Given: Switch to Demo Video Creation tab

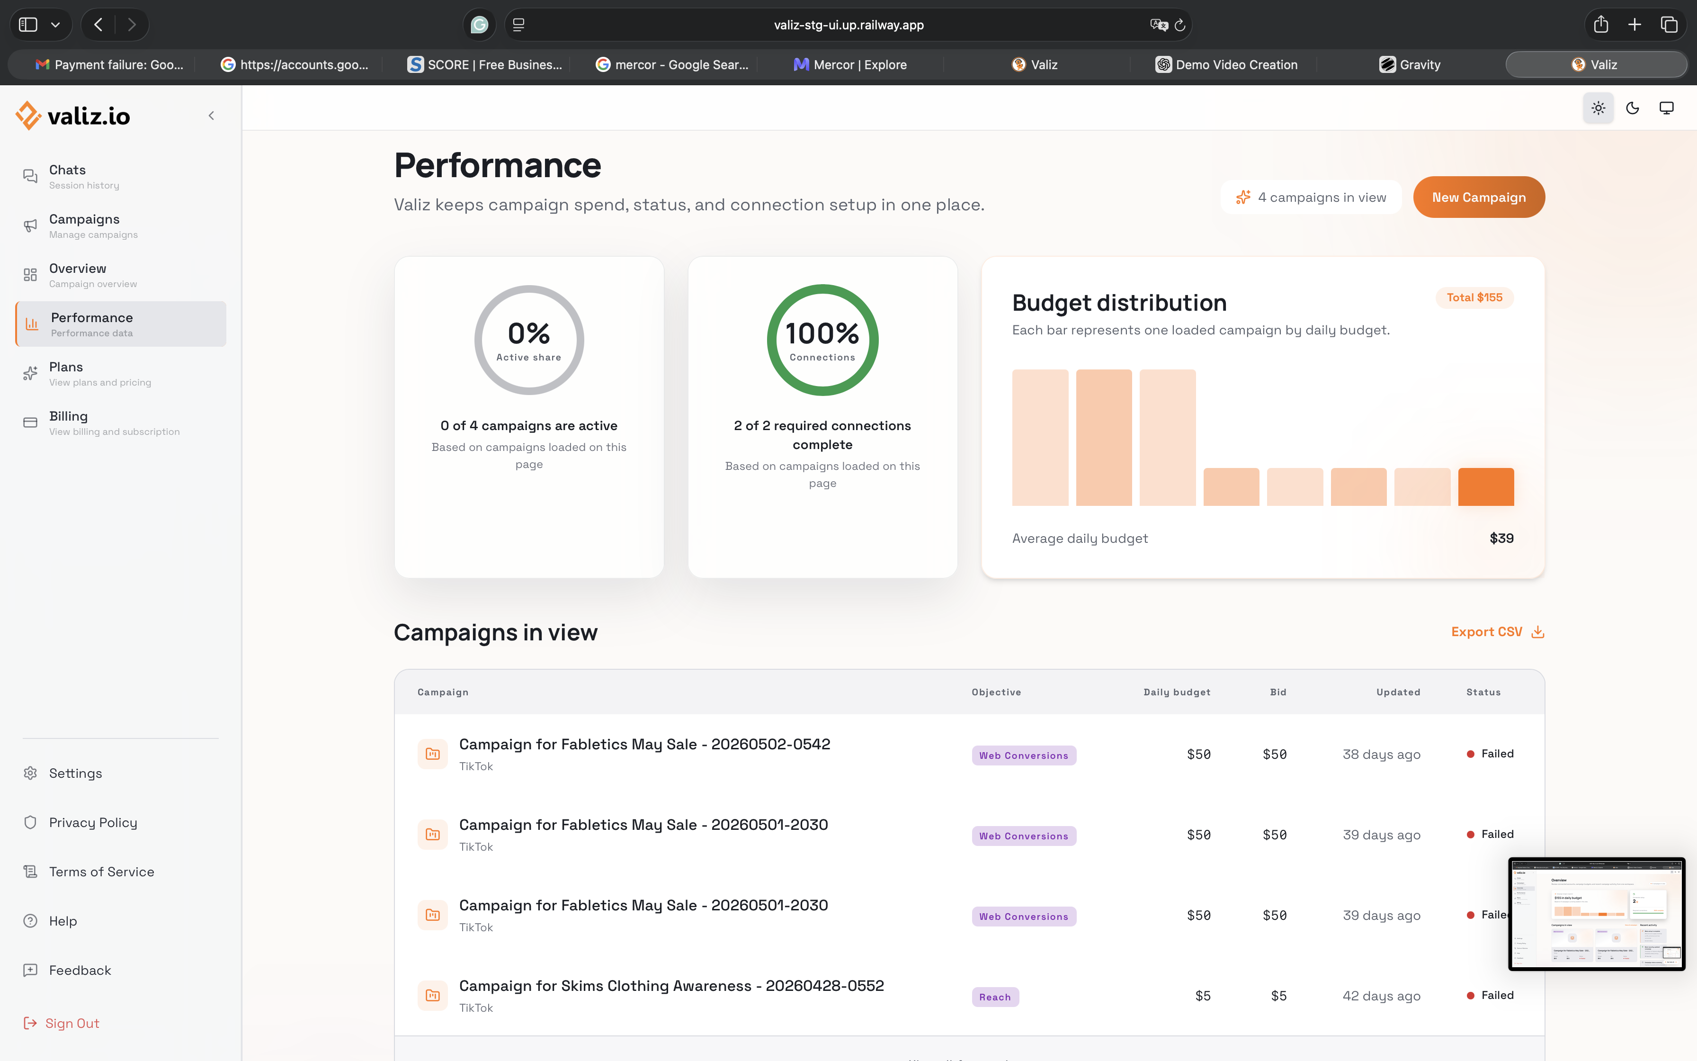Looking at the screenshot, I should tap(1226, 64).
